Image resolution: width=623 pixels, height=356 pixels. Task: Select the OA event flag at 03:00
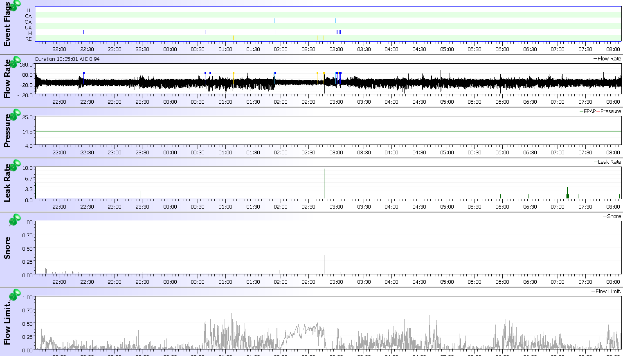tap(335, 20)
